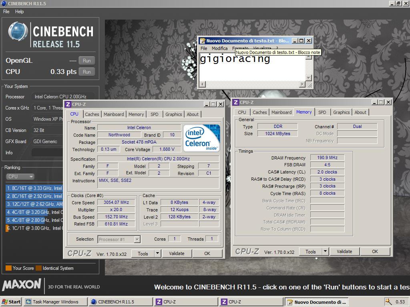
Task: Click the Notepad horizontal scrollbar right arrow
Action: (302, 84)
